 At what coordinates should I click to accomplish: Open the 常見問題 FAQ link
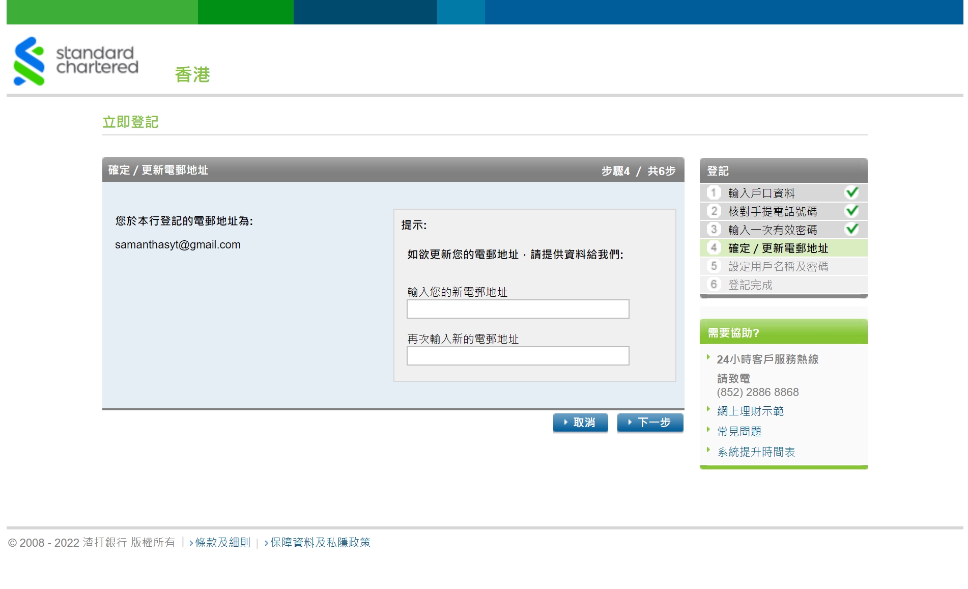click(x=739, y=432)
